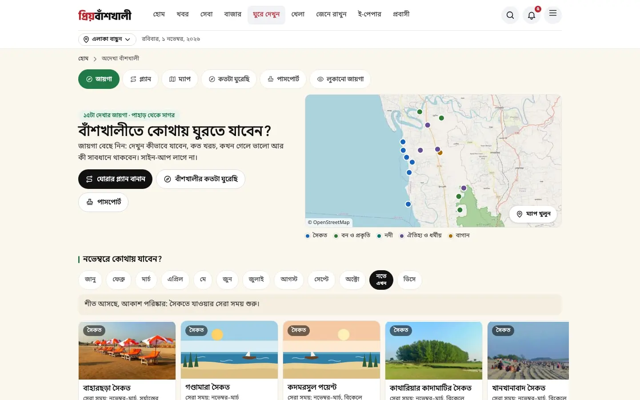This screenshot has height=400, width=640.
Task: Open the সেবা menu item
Action: pos(206,15)
